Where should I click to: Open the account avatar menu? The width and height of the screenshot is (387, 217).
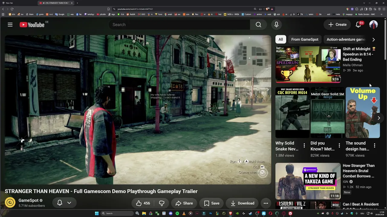click(x=373, y=25)
